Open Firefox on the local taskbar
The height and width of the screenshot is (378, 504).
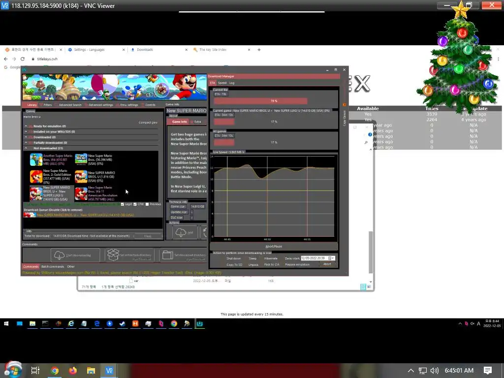tap(73, 371)
